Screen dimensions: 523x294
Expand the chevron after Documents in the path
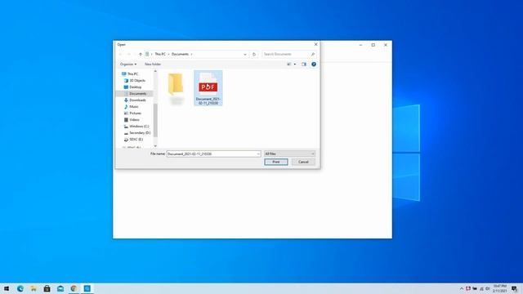pos(191,54)
